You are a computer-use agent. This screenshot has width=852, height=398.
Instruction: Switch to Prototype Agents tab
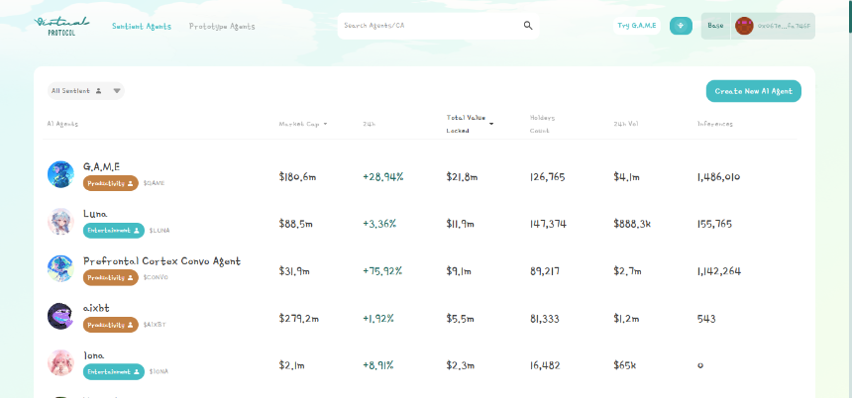222,26
